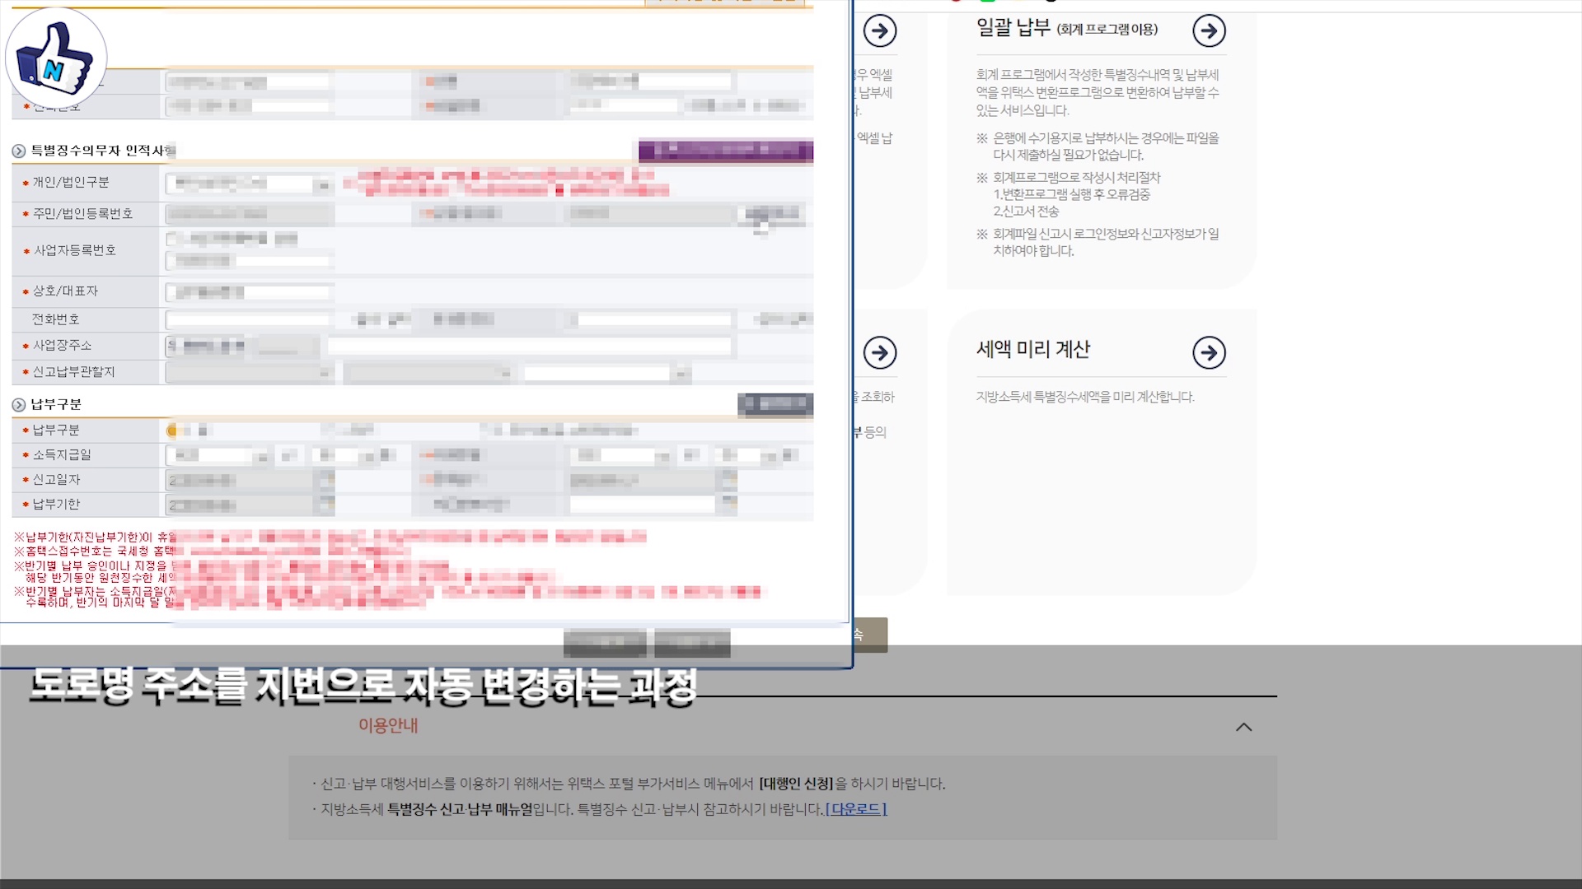
Task: Click the 상호/대표자 input field
Action: [x=249, y=292]
